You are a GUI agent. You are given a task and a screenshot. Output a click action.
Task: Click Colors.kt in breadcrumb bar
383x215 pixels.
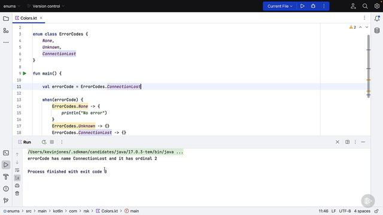tap(107, 211)
